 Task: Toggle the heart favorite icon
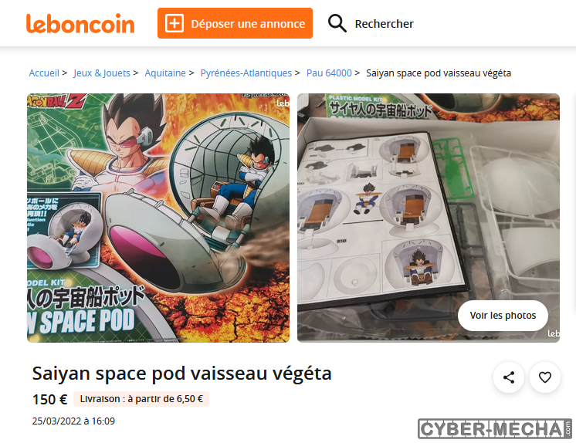(x=545, y=377)
